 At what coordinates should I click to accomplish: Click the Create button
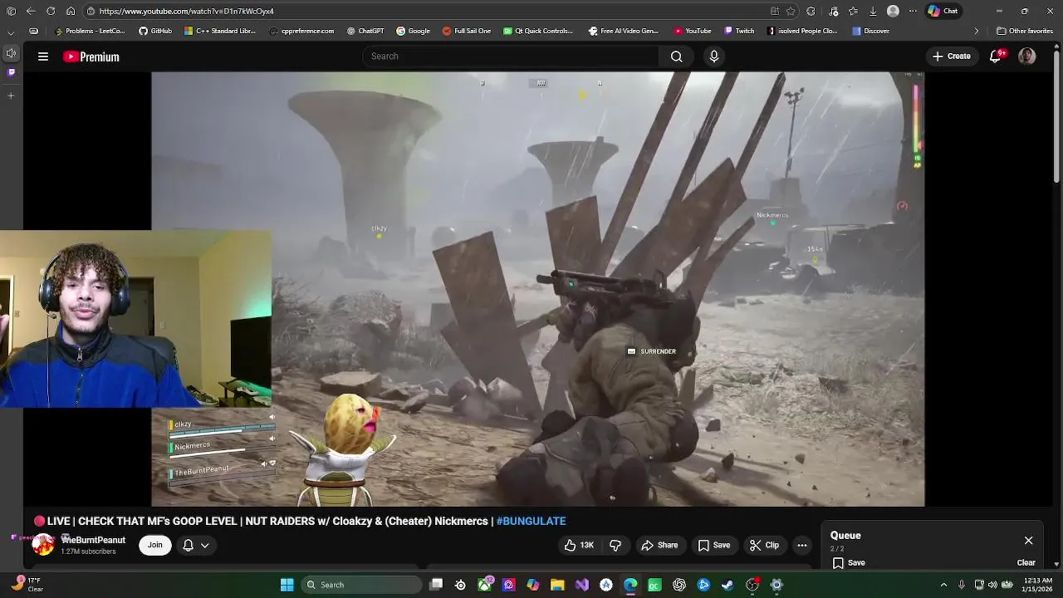tap(951, 56)
